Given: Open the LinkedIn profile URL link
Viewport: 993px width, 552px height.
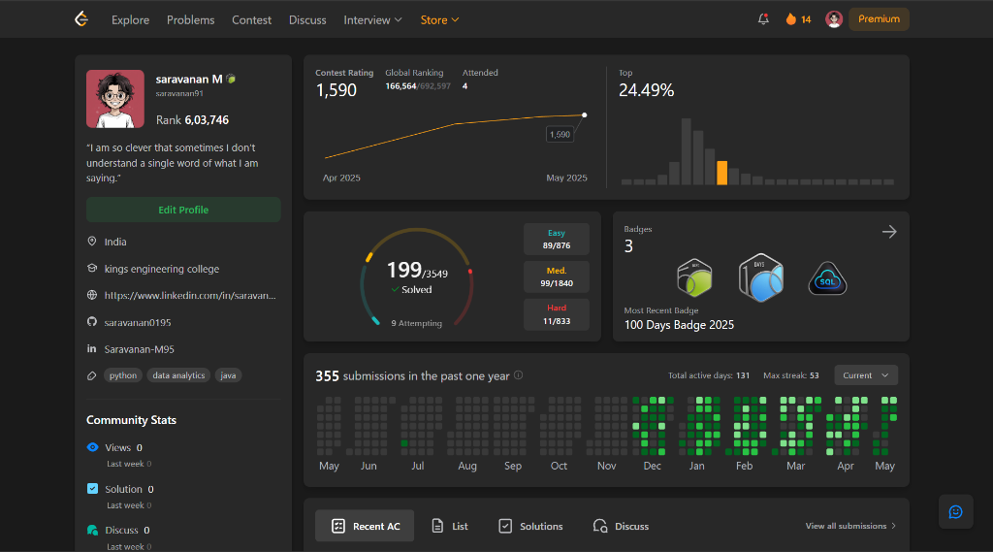Looking at the screenshot, I should pyautogui.click(x=189, y=295).
